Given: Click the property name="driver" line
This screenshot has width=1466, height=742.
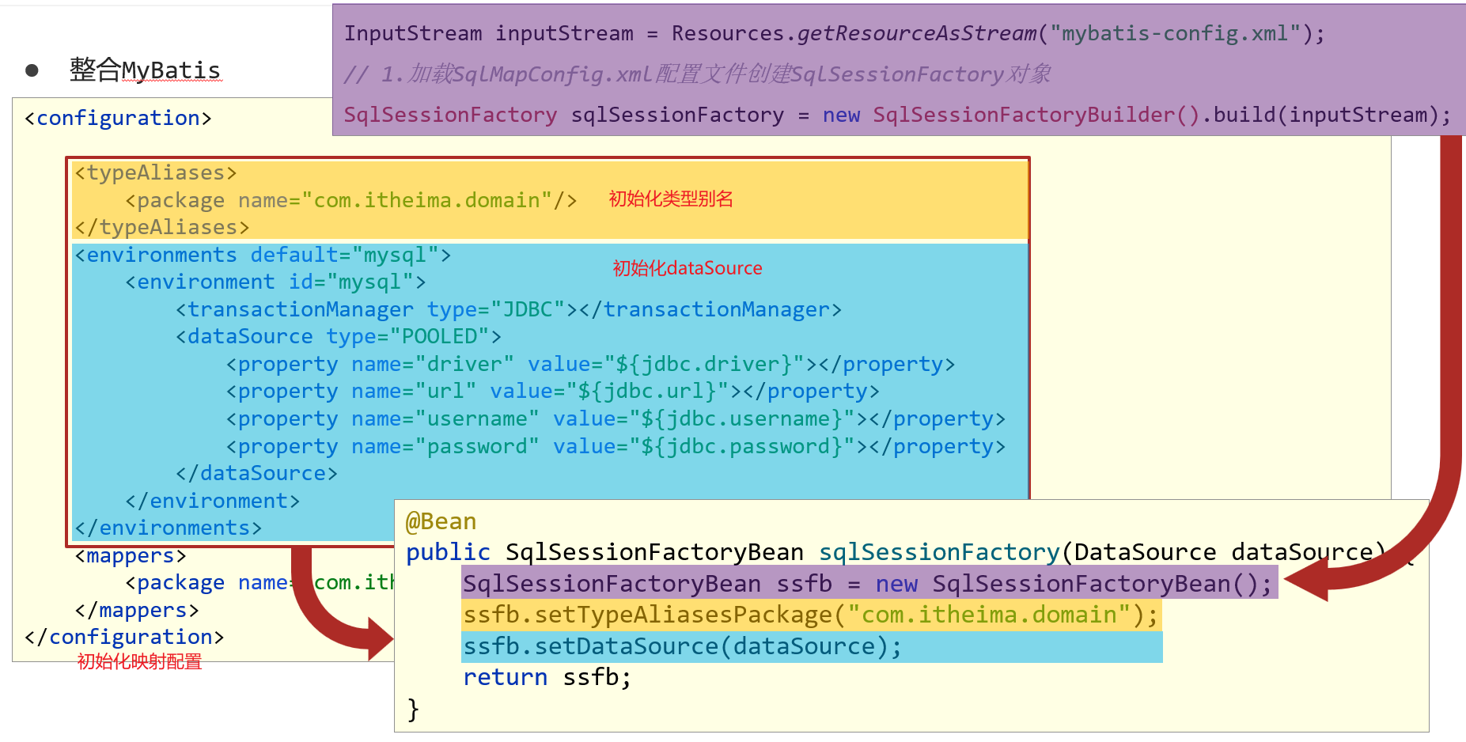Looking at the screenshot, I should (x=590, y=364).
